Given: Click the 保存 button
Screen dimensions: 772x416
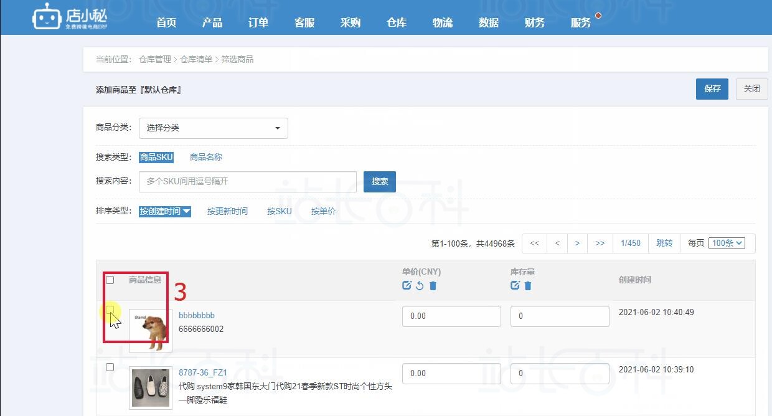Looking at the screenshot, I should pyautogui.click(x=712, y=89).
